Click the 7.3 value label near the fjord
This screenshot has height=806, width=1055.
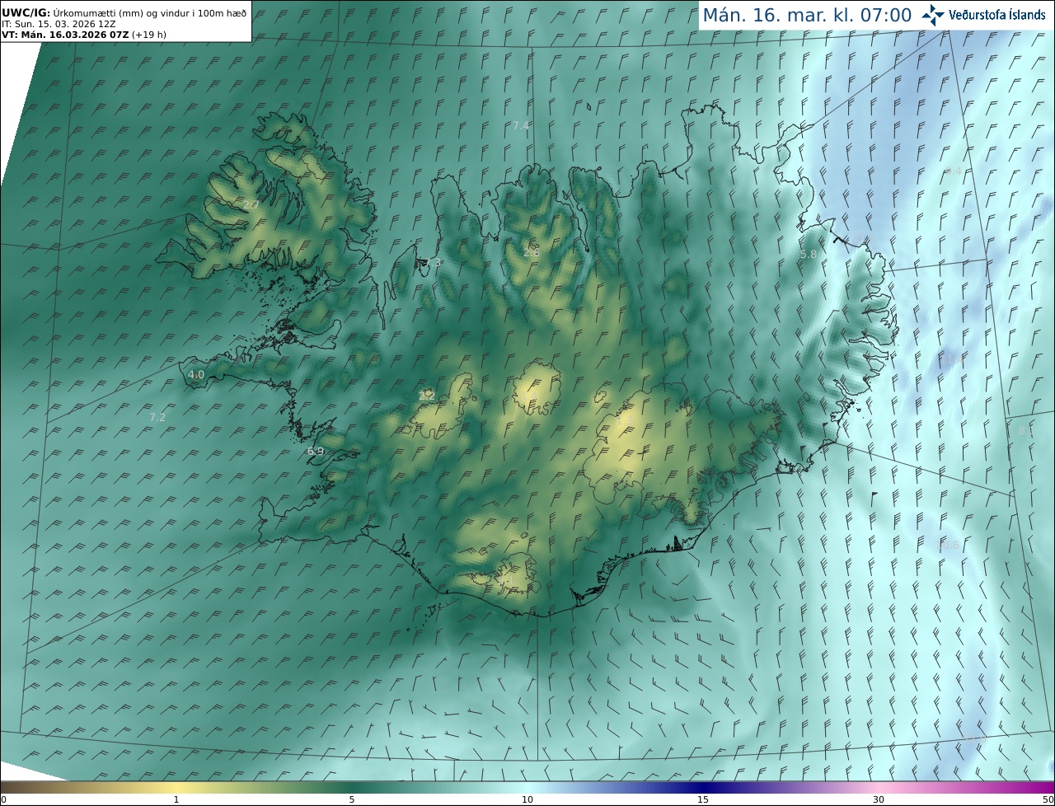[x=434, y=263]
